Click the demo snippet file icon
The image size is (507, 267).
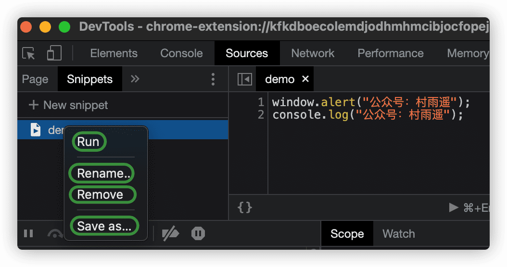coord(36,130)
